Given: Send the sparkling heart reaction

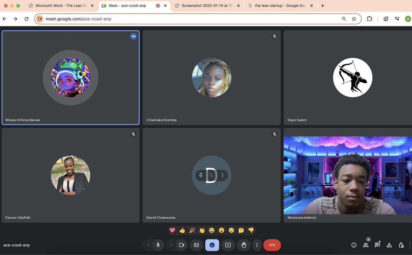Looking at the screenshot, I should click(172, 230).
